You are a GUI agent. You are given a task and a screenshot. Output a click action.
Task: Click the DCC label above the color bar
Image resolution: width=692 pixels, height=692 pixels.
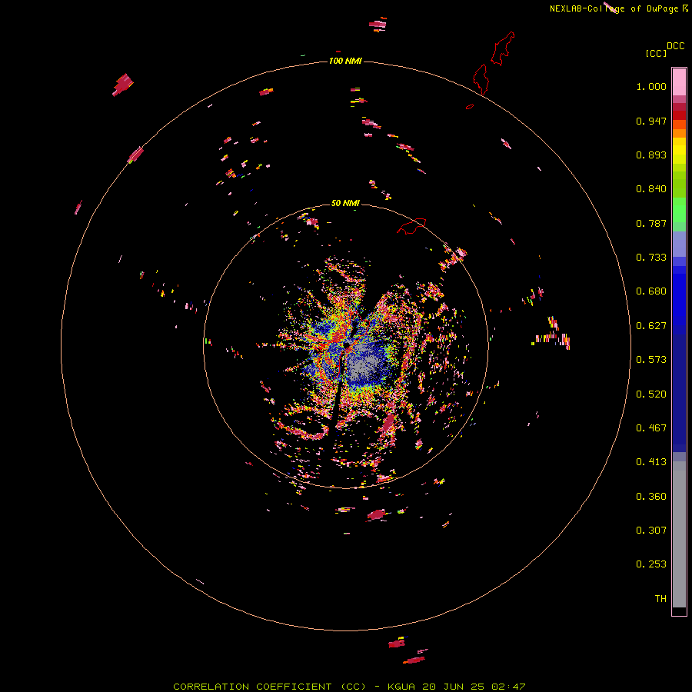(x=675, y=46)
